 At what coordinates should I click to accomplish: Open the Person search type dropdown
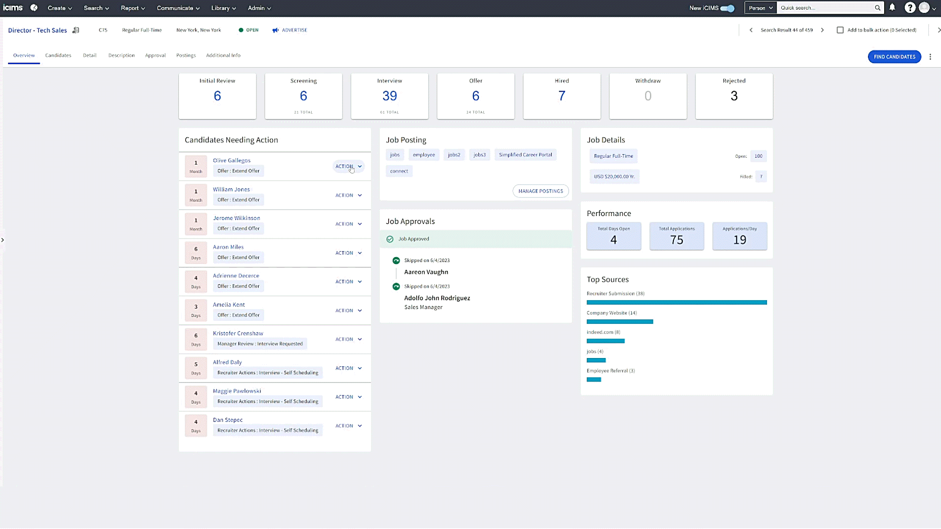pos(760,8)
